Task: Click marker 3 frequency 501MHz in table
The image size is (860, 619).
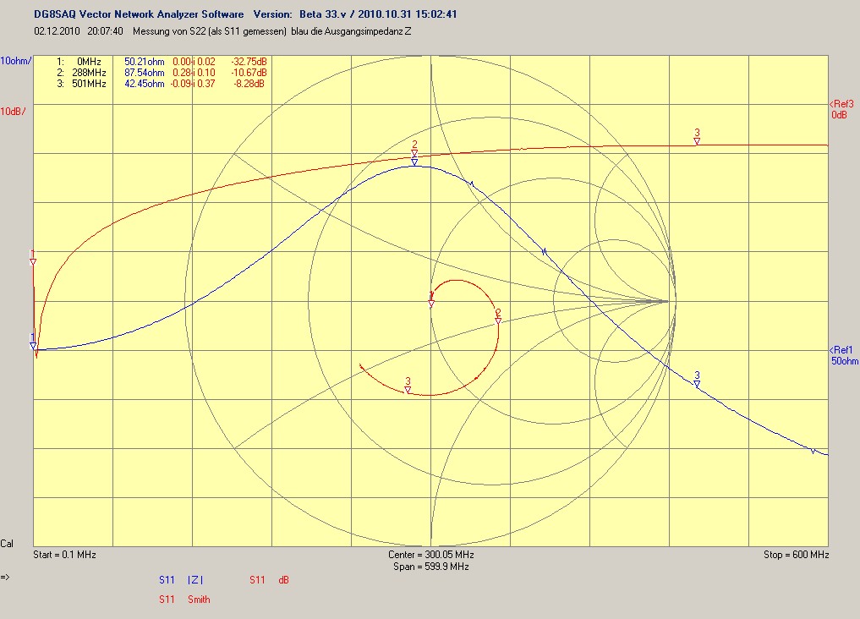Action: point(89,84)
